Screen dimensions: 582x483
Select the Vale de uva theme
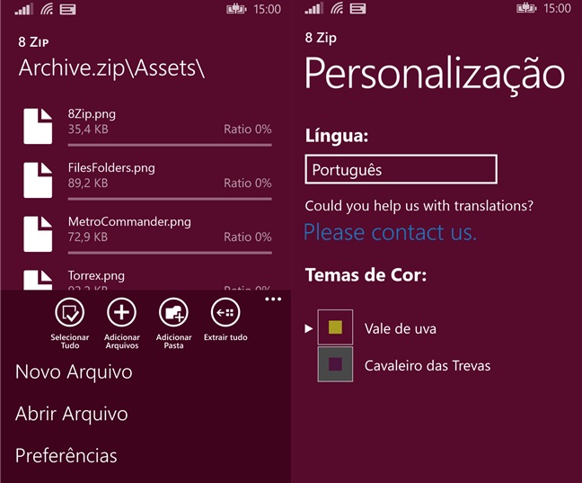pyautogui.click(x=401, y=328)
